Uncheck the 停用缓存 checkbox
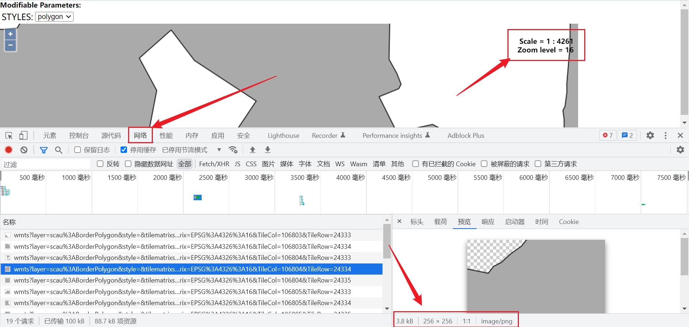The width and height of the screenshot is (689, 327). (x=124, y=150)
